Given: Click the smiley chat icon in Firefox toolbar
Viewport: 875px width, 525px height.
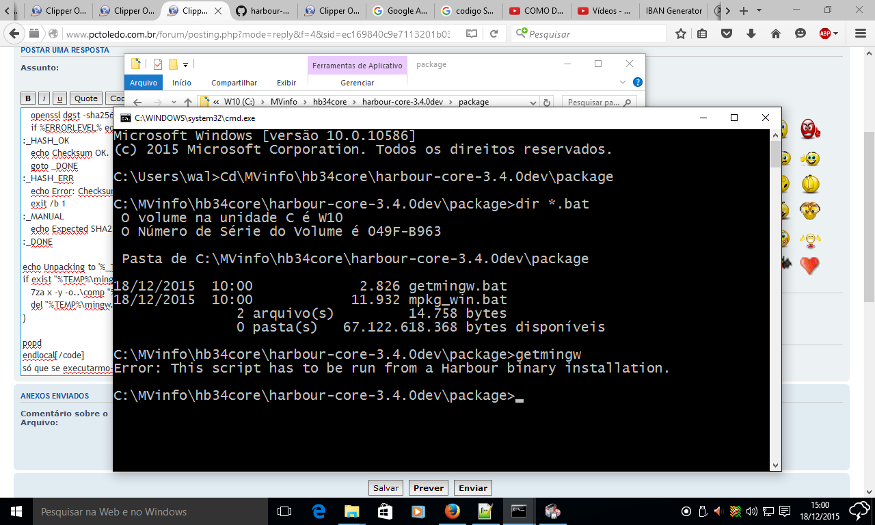Looking at the screenshot, I should point(800,33).
